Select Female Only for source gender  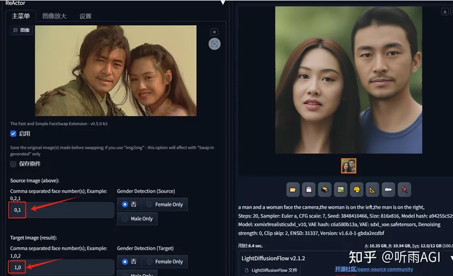pos(165,204)
